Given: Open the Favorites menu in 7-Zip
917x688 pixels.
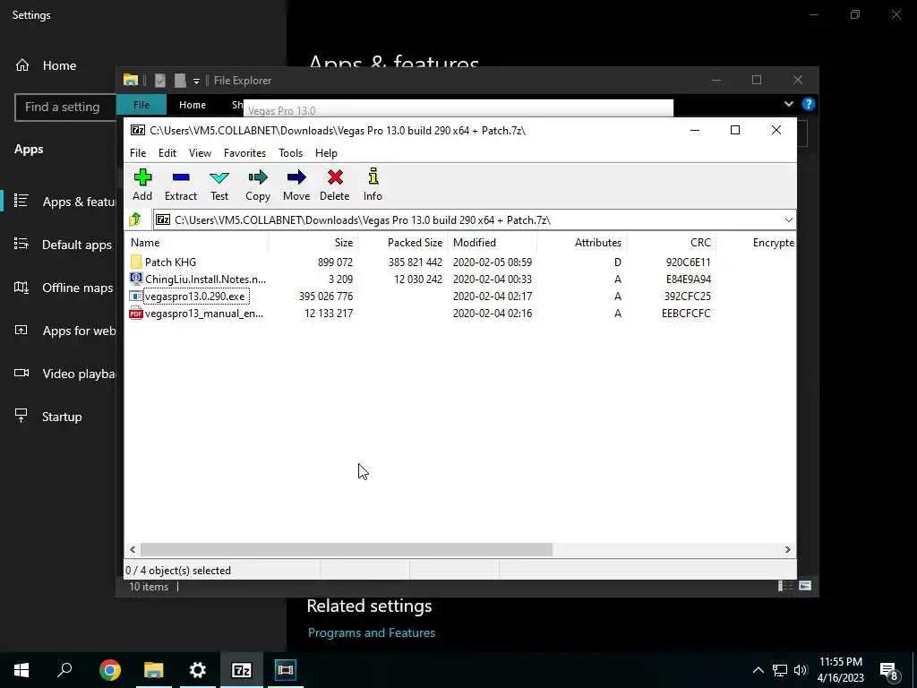Looking at the screenshot, I should [244, 152].
